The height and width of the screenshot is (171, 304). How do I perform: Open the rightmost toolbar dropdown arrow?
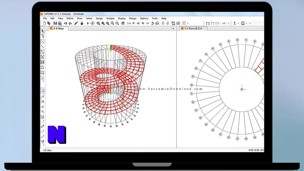pyautogui.click(x=250, y=23)
